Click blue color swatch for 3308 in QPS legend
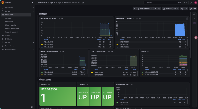198x109 pixels. (x=92, y=75)
